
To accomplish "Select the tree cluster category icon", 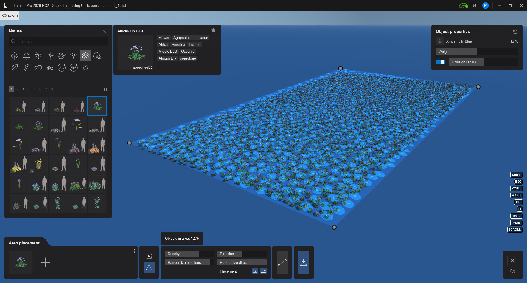I will (97, 56).
